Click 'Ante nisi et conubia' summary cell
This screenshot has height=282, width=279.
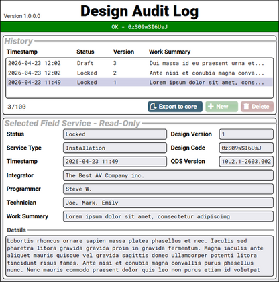coord(207,73)
